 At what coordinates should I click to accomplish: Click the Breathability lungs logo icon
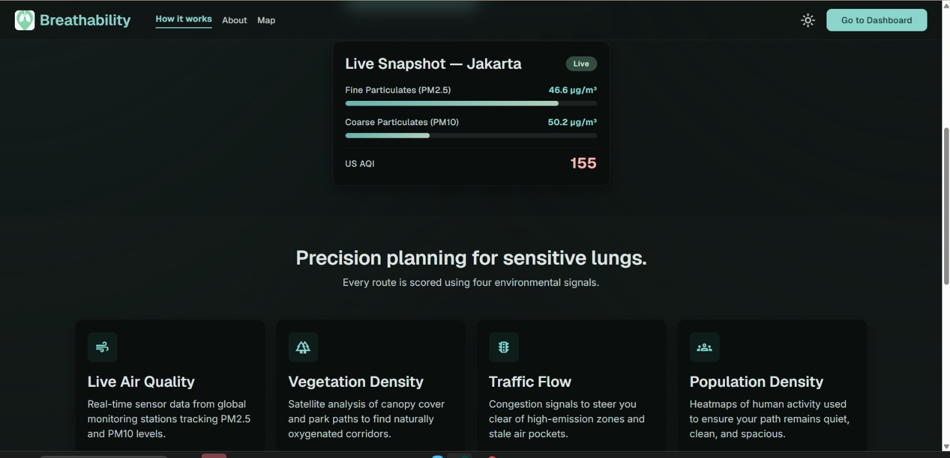pyautogui.click(x=24, y=20)
